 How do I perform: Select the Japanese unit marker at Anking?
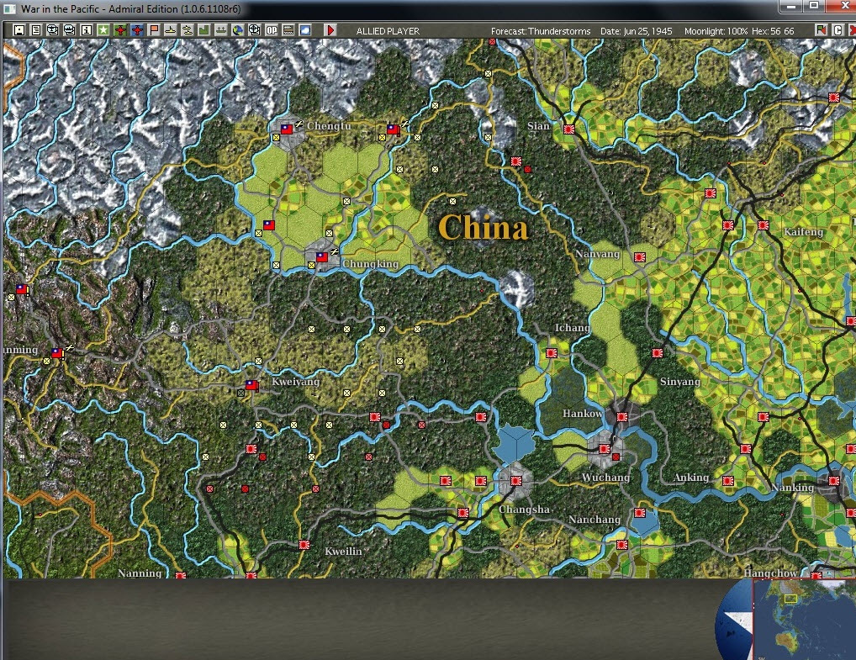727,481
